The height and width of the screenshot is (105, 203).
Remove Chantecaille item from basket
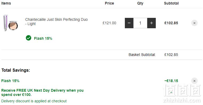coord(194,23)
